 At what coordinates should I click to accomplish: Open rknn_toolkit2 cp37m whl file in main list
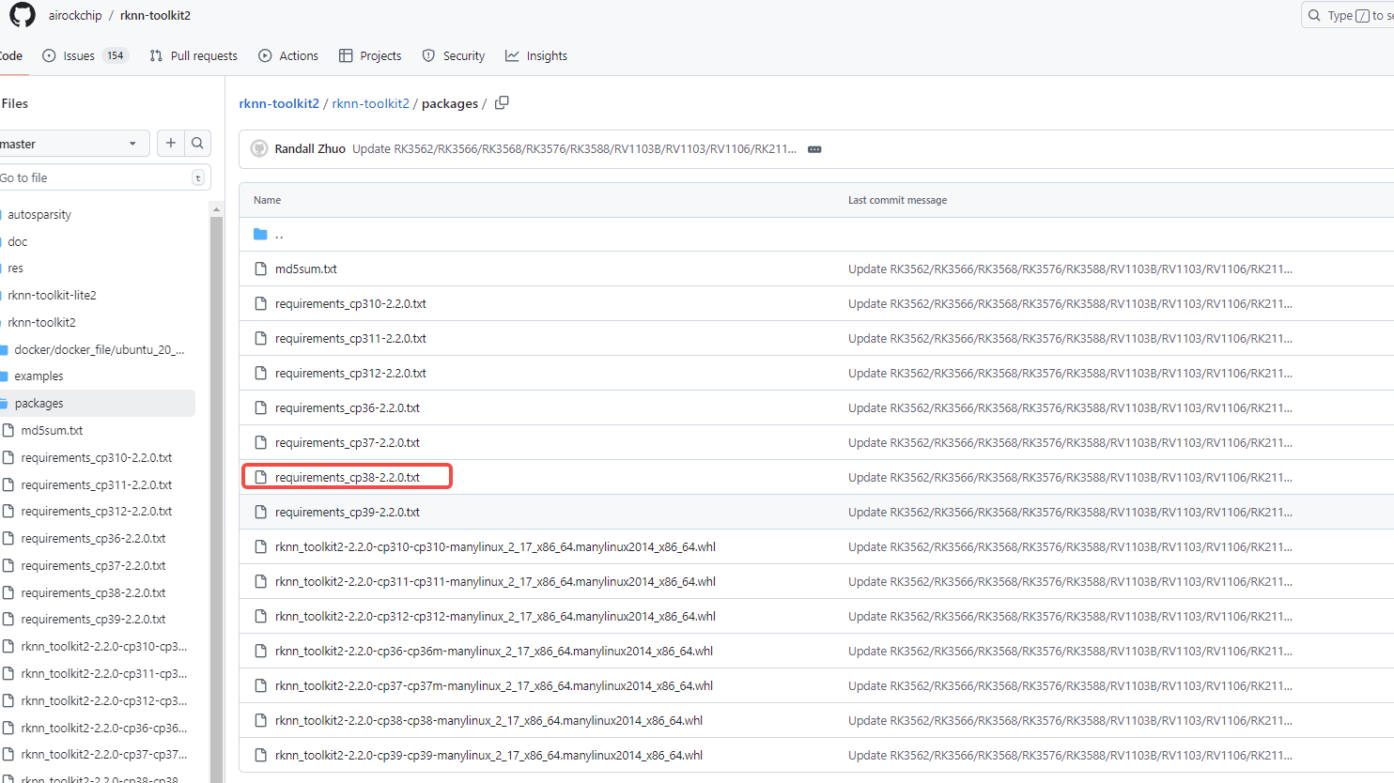[x=494, y=685]
